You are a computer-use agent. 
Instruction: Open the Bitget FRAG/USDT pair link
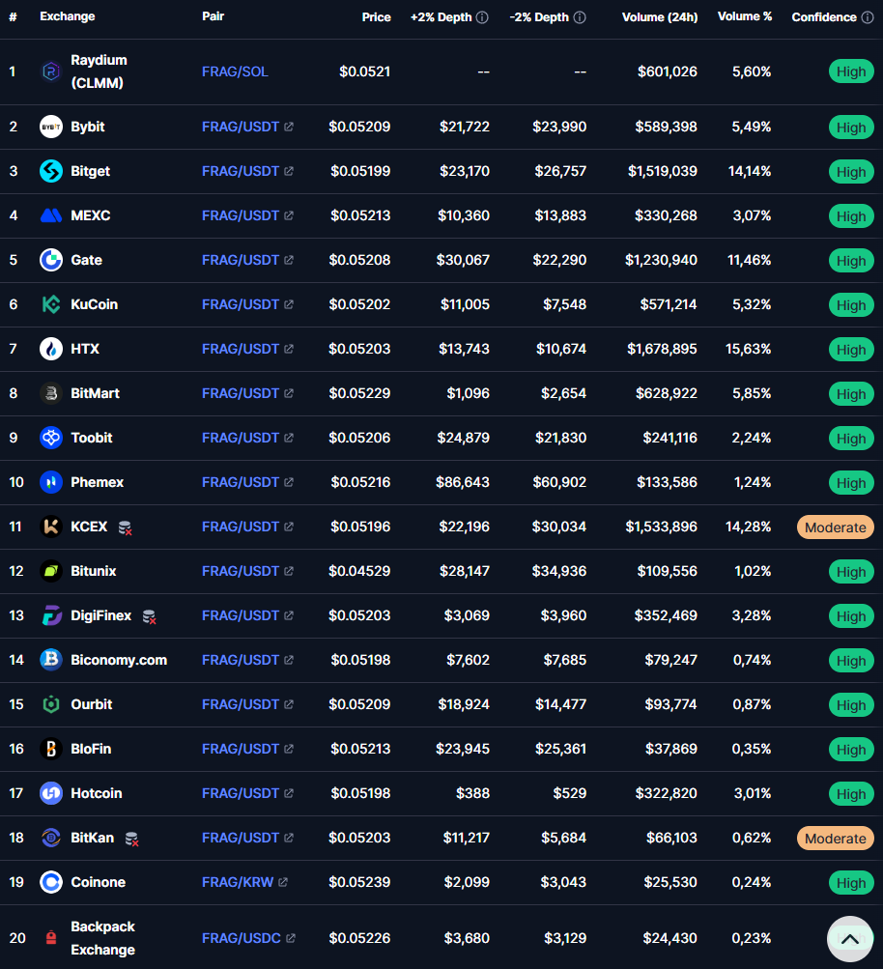pos(247,171)
